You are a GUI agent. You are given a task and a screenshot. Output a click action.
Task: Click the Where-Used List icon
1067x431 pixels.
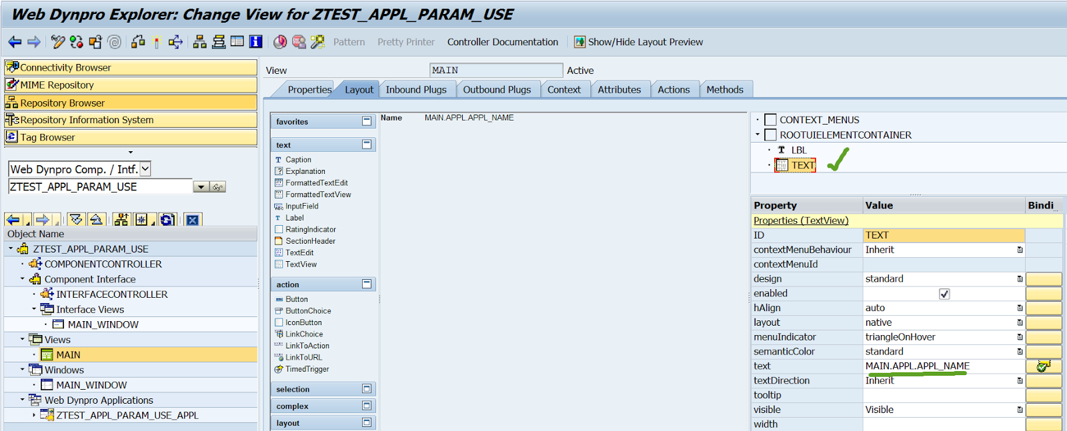175,42
